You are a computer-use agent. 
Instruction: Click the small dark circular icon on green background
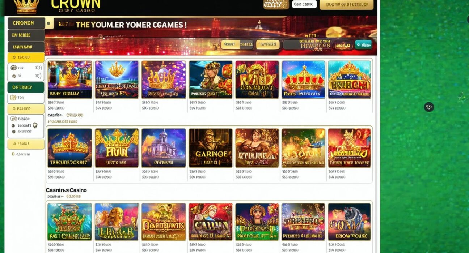pos(429,107)
